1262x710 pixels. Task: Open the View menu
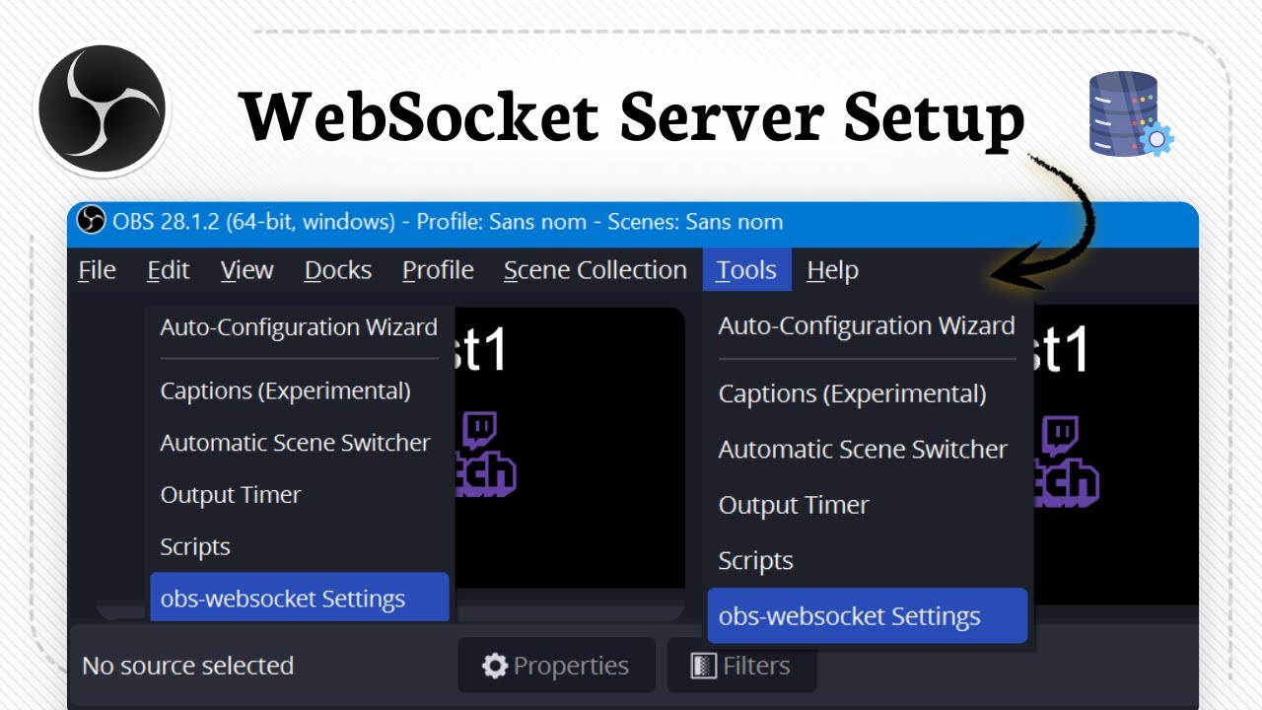246,270
